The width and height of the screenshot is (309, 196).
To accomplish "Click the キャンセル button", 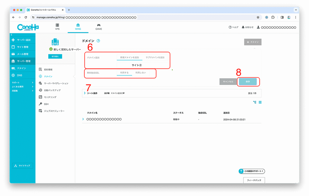I will pos(228,81).
